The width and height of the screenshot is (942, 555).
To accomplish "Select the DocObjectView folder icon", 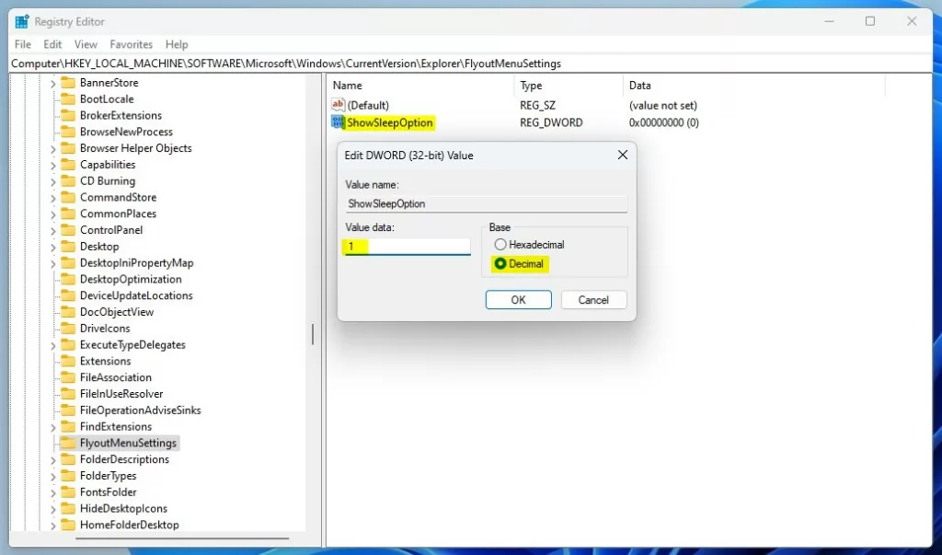I will coord(68,311).
